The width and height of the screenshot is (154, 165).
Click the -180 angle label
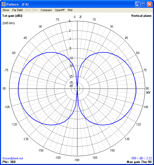click(77, 160)
